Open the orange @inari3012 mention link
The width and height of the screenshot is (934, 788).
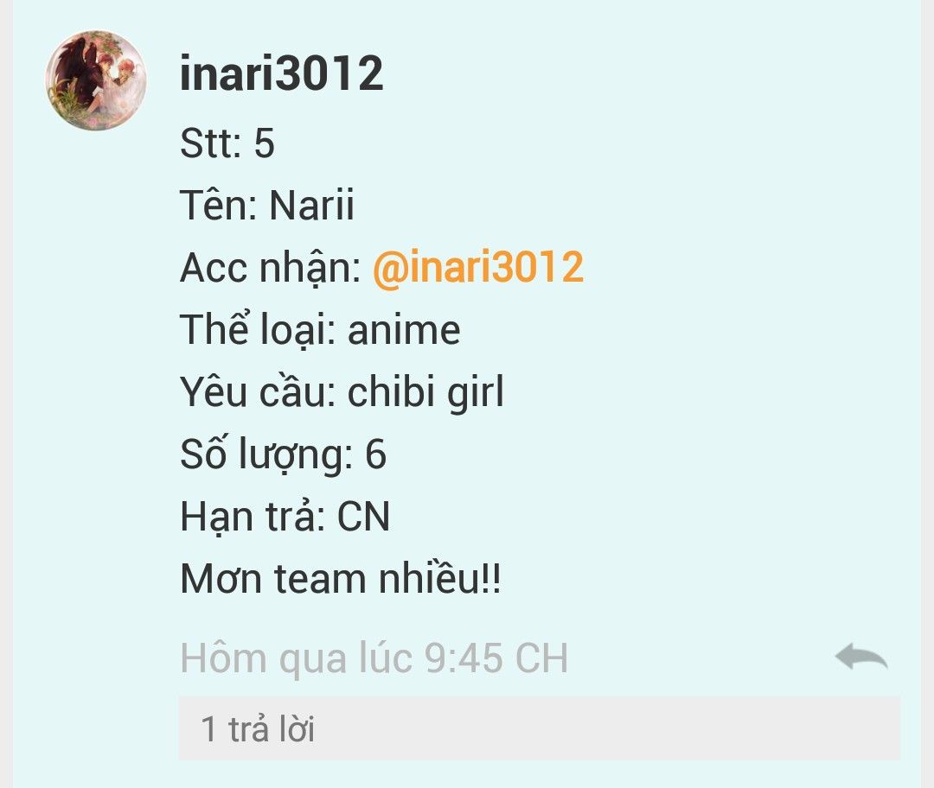pos(477,267)
